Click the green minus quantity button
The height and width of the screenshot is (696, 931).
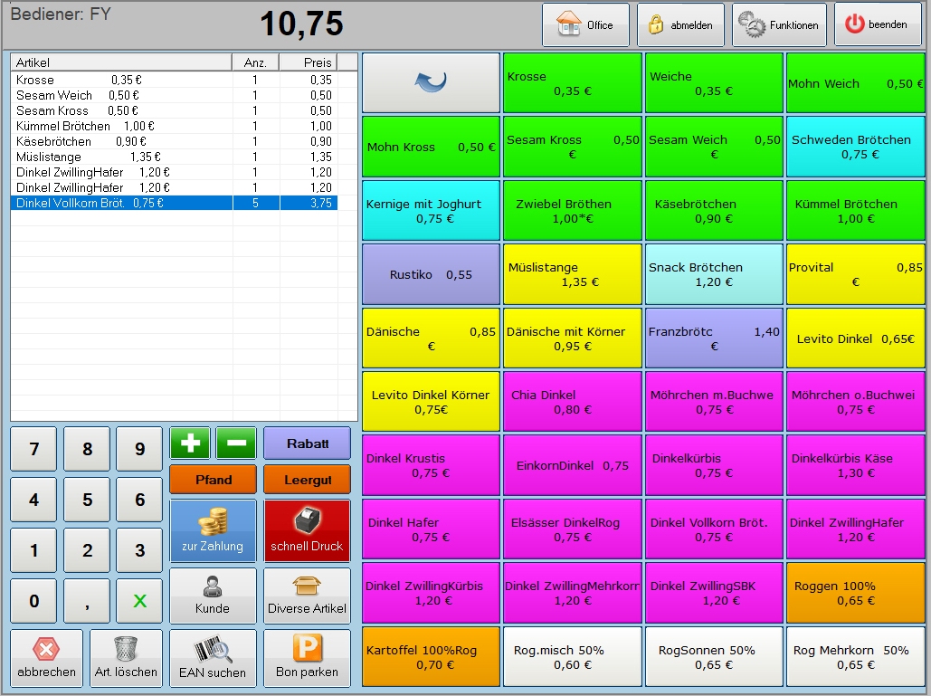(236, 443)
